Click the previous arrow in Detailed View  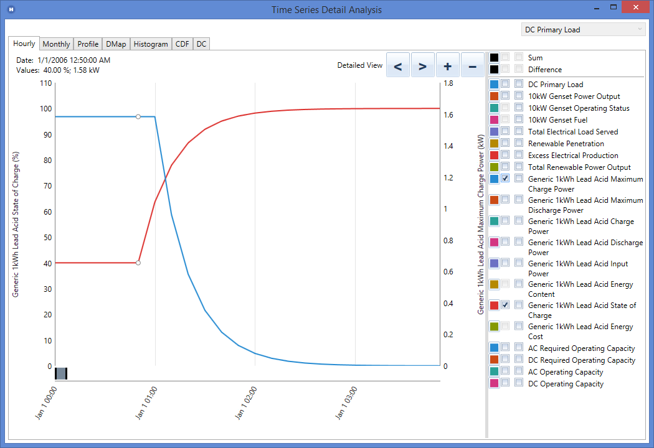click(398, 65)
